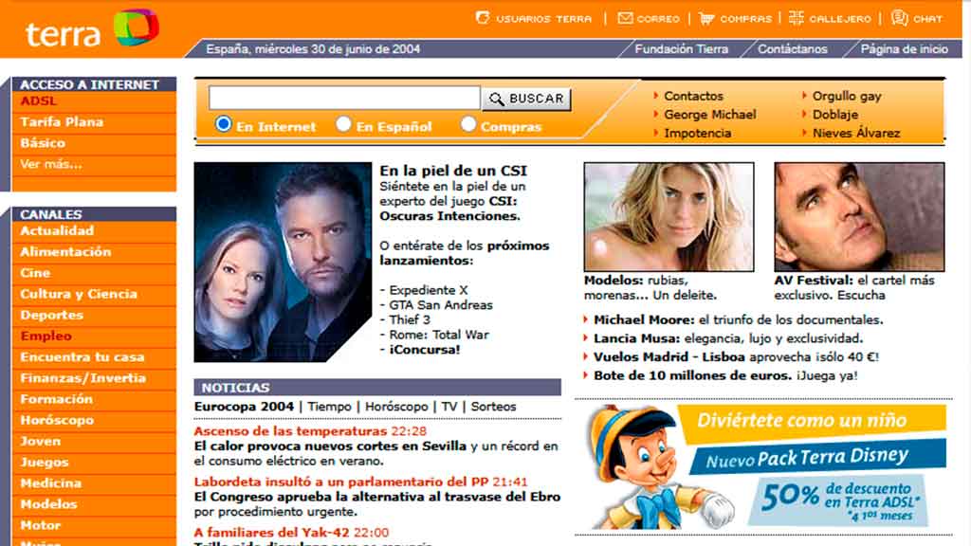The height and width of the screenshot is (546, 971).
Task: Open the Chat icon in header
Action: click(x=899, y=18)
